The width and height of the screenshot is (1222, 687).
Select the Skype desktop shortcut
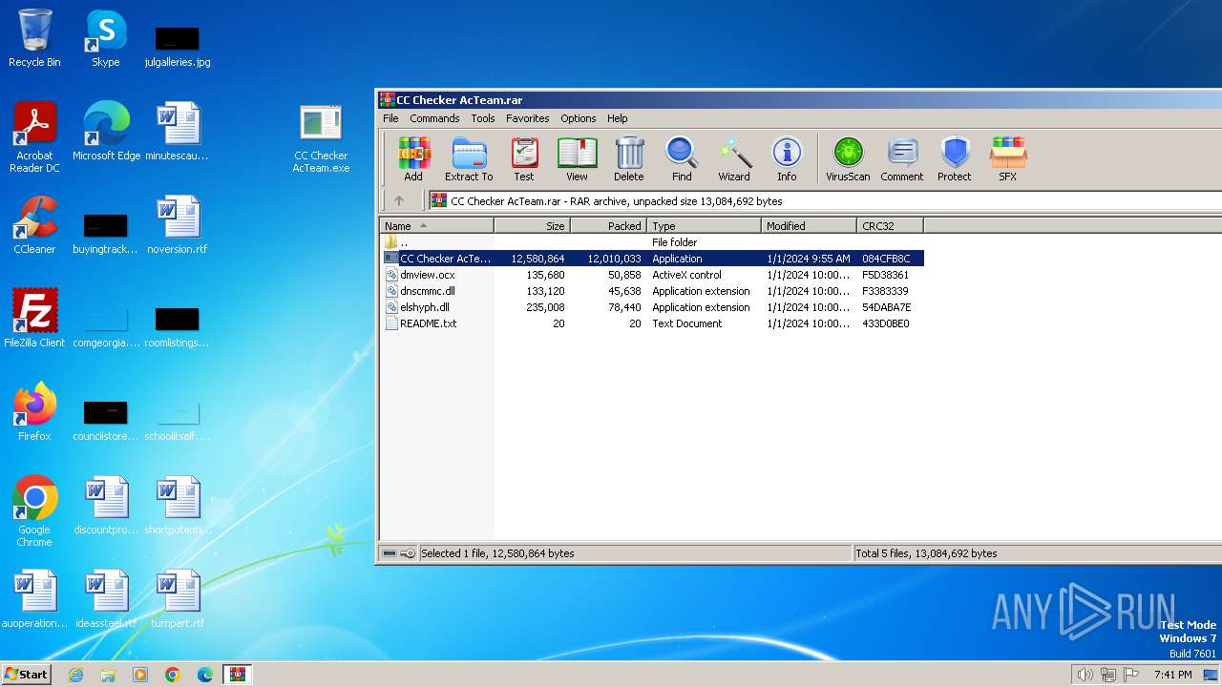[106, 38]
